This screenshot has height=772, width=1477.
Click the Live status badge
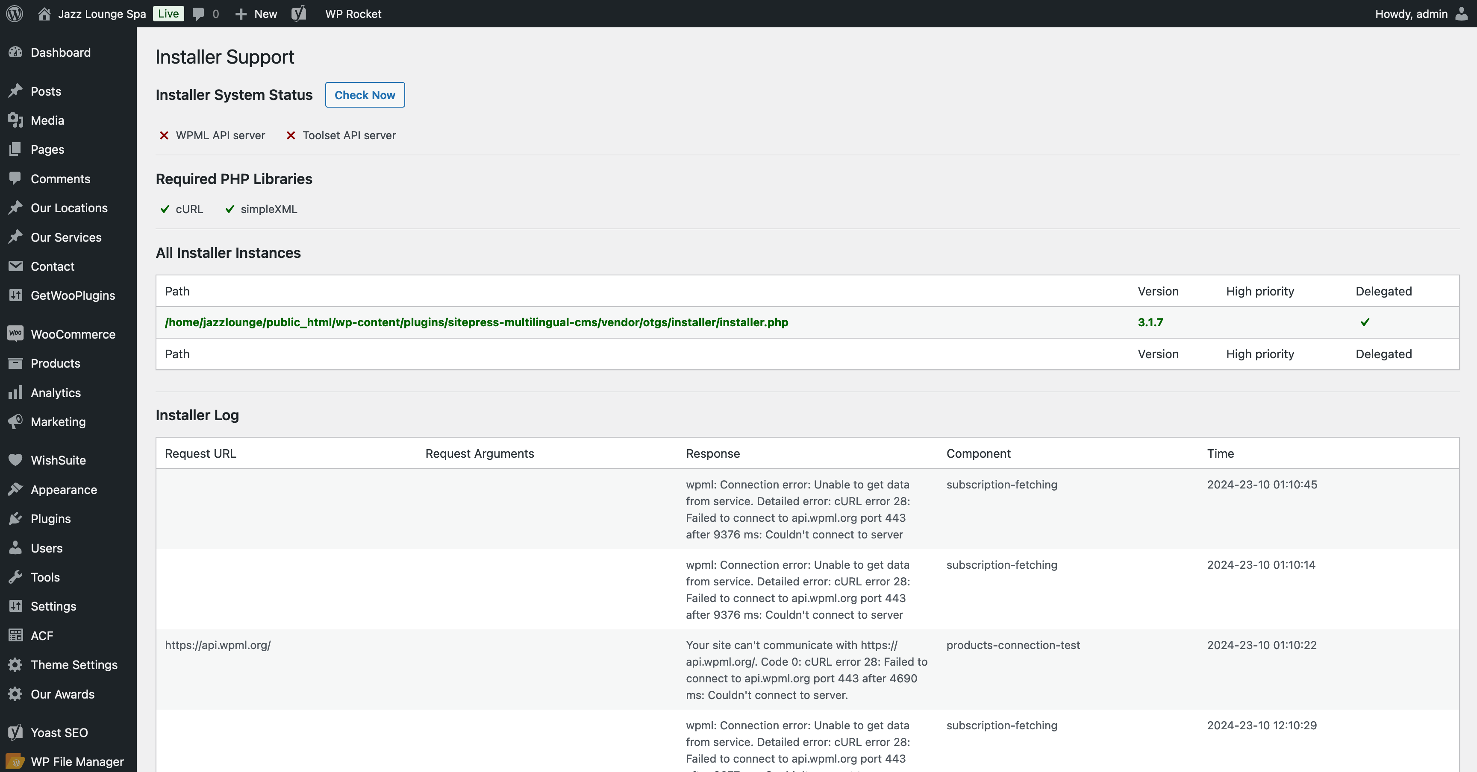point(168,14)
